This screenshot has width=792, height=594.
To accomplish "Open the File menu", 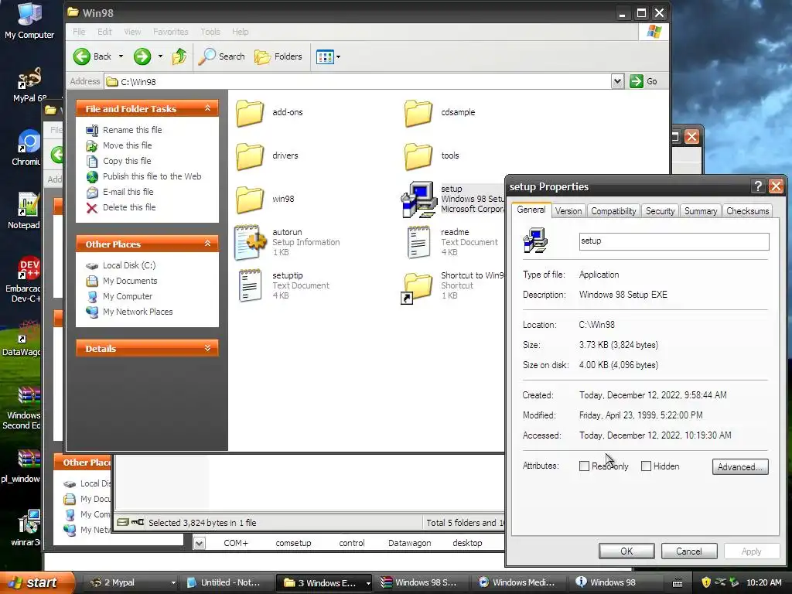I will click(x=79, y=31).
